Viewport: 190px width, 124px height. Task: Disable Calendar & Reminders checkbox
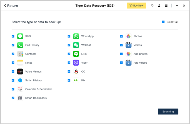click(x=13, y=89)
